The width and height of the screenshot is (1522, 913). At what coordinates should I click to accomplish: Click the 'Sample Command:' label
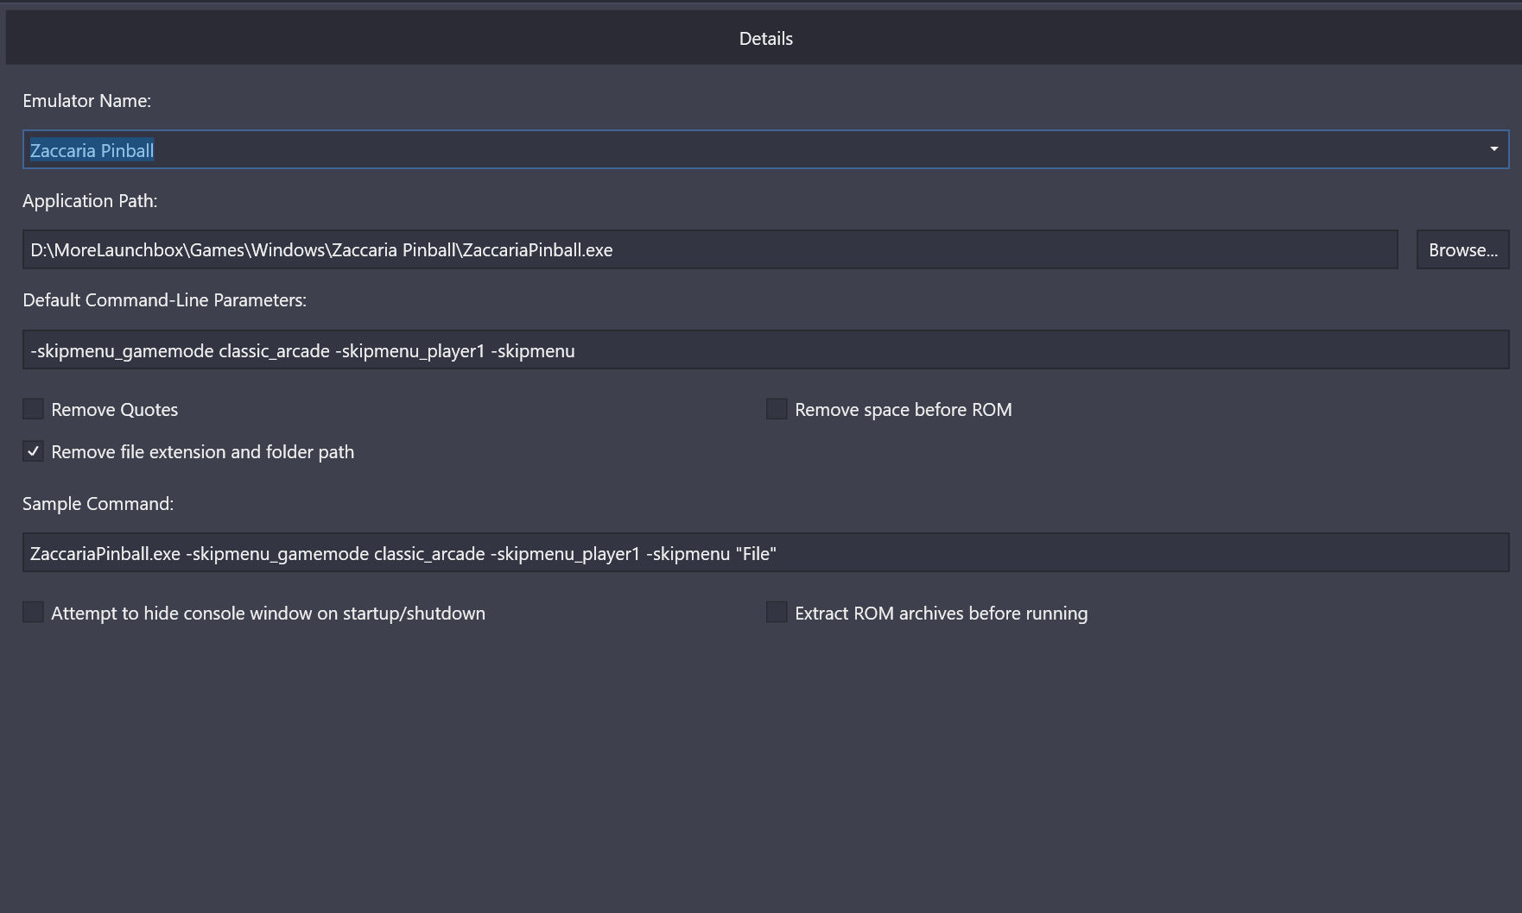[98, 504]
